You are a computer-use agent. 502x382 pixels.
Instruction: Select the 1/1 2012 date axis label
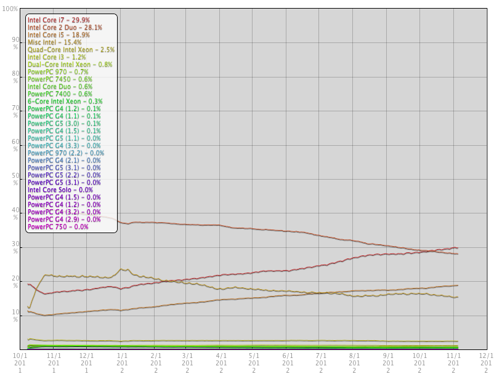[122, 363]
